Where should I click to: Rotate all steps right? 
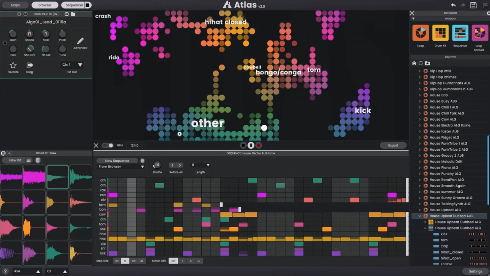pos(180,165)
